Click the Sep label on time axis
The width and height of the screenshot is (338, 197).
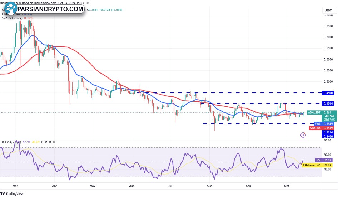click(x=249, y=186)
